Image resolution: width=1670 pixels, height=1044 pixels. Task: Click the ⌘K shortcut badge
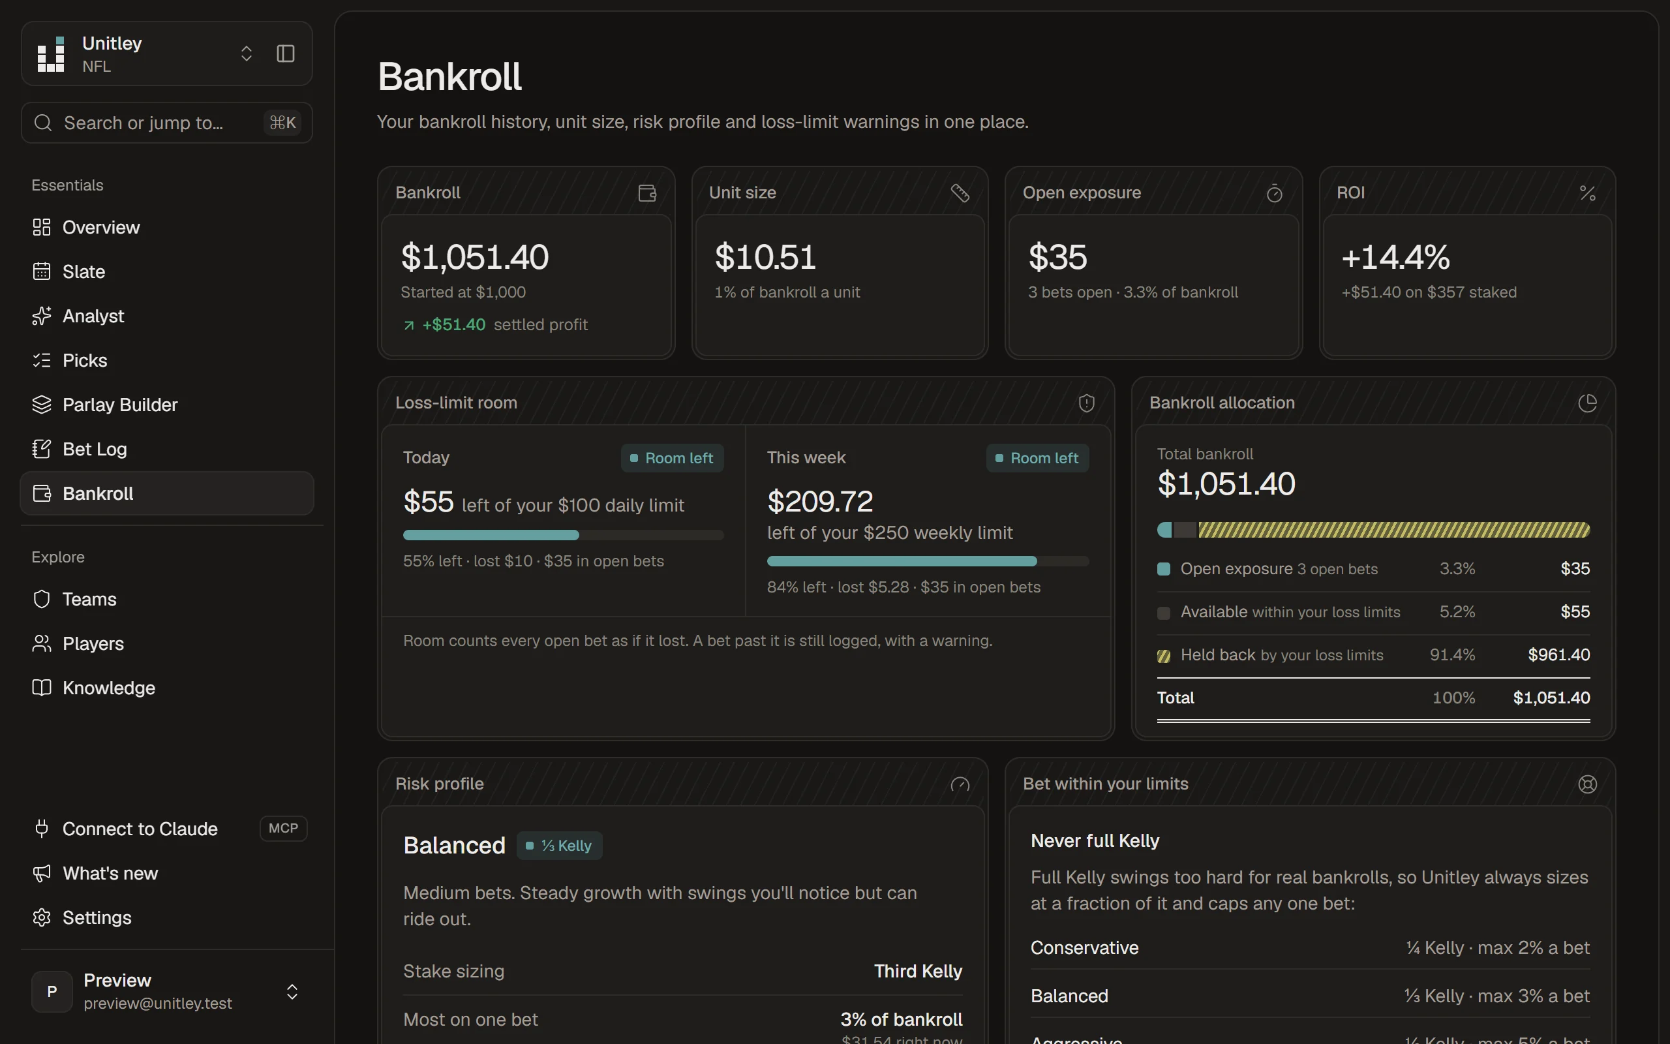[x=283, y=123]
